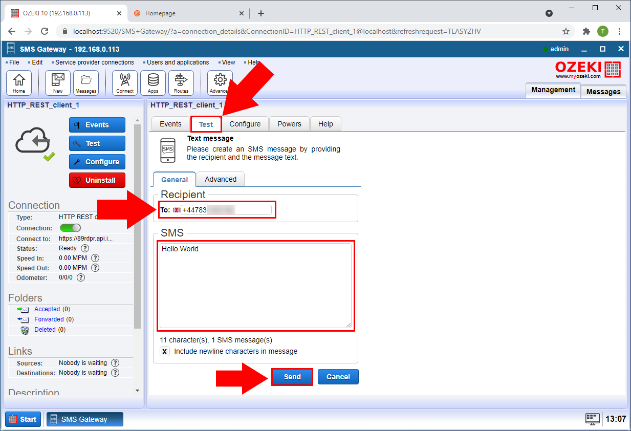
Task: Click the blue Events button in sidebar
Action: [x=97, y=125]
